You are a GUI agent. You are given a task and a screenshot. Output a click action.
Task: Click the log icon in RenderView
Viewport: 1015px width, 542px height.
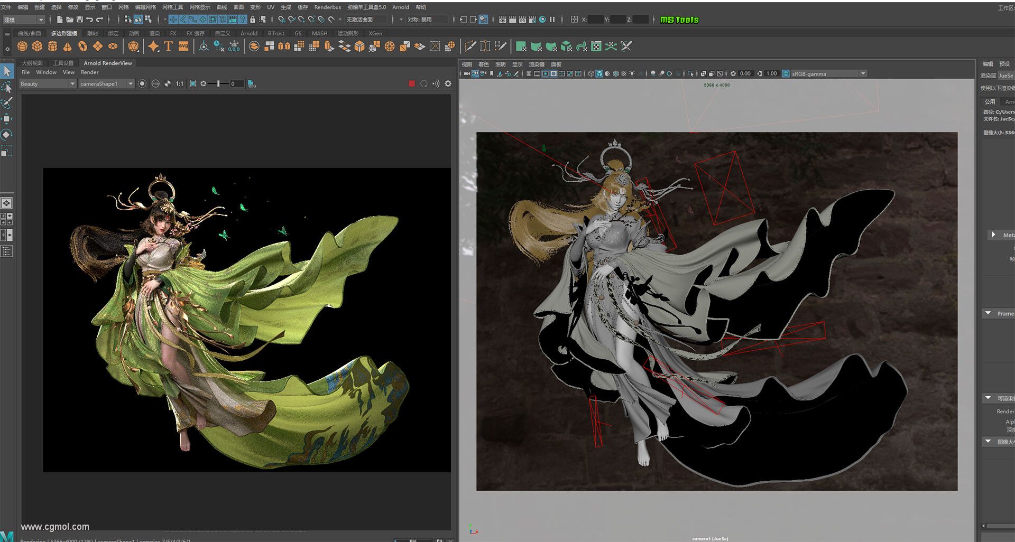(252, 83)
